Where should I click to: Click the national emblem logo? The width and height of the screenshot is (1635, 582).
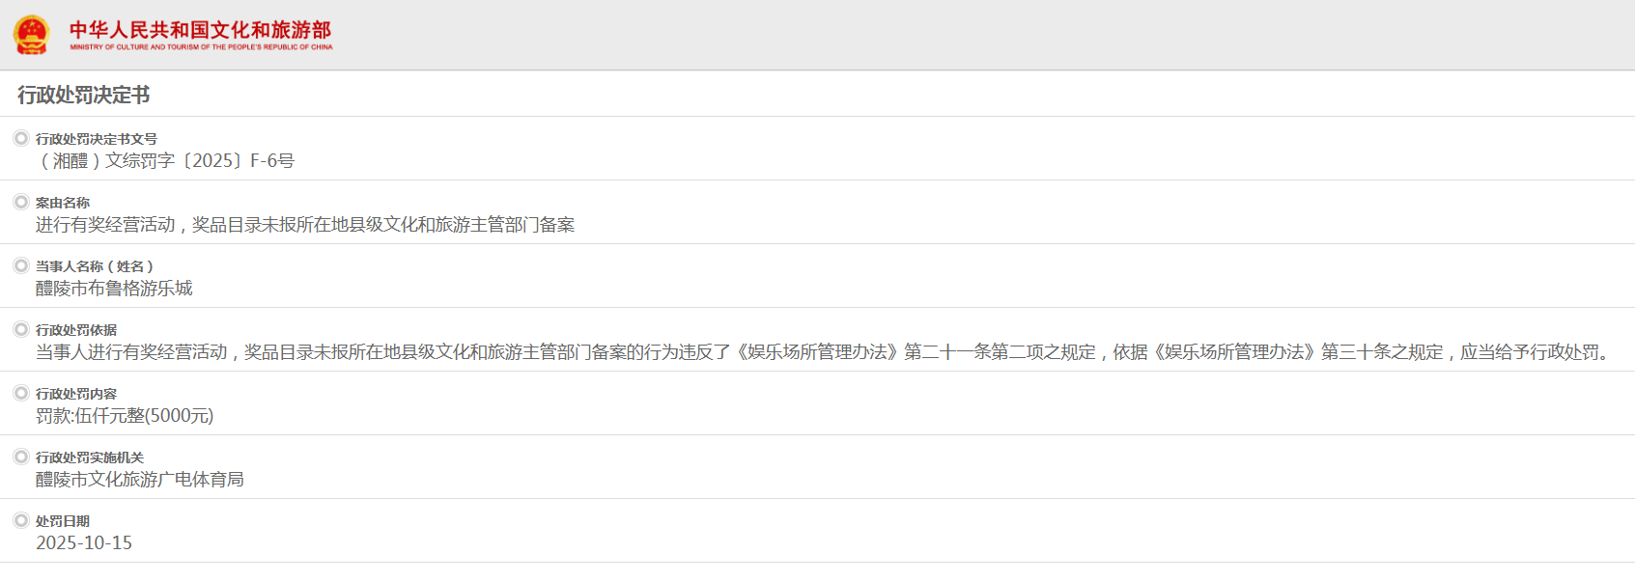(x=31, y=35)
